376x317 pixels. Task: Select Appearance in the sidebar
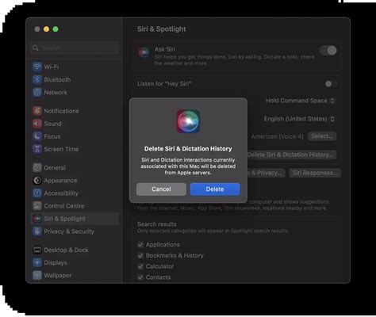tap(75, 181)
